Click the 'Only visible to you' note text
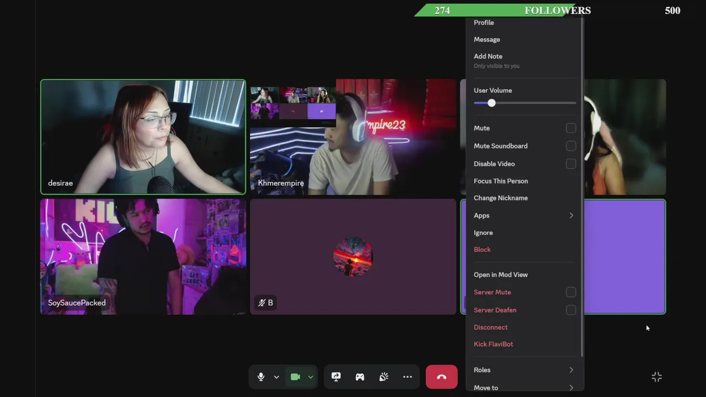Image resolution: width=706 pixels, height=397 pixels. (x=496, y=66)
